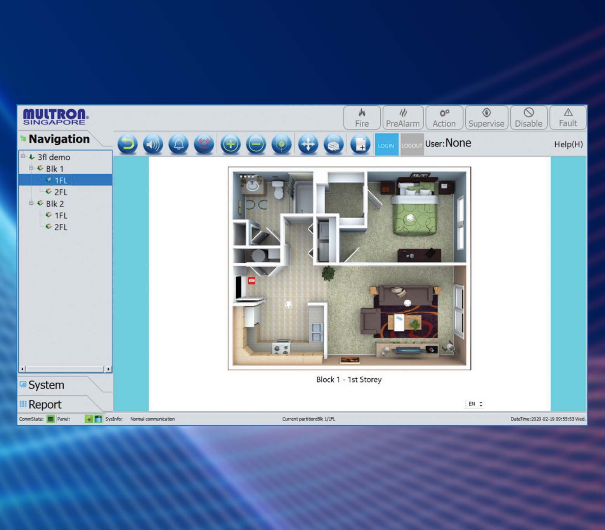Collapse the Blk 1 tree branch

click(31, 168)
